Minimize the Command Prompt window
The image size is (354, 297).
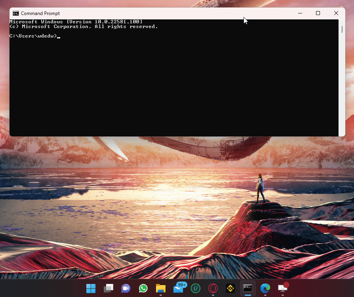300,13
